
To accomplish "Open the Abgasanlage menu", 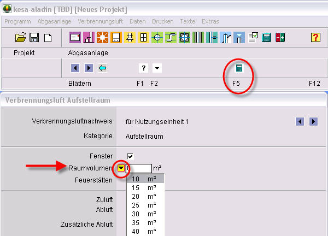I will tap(54, 21).
